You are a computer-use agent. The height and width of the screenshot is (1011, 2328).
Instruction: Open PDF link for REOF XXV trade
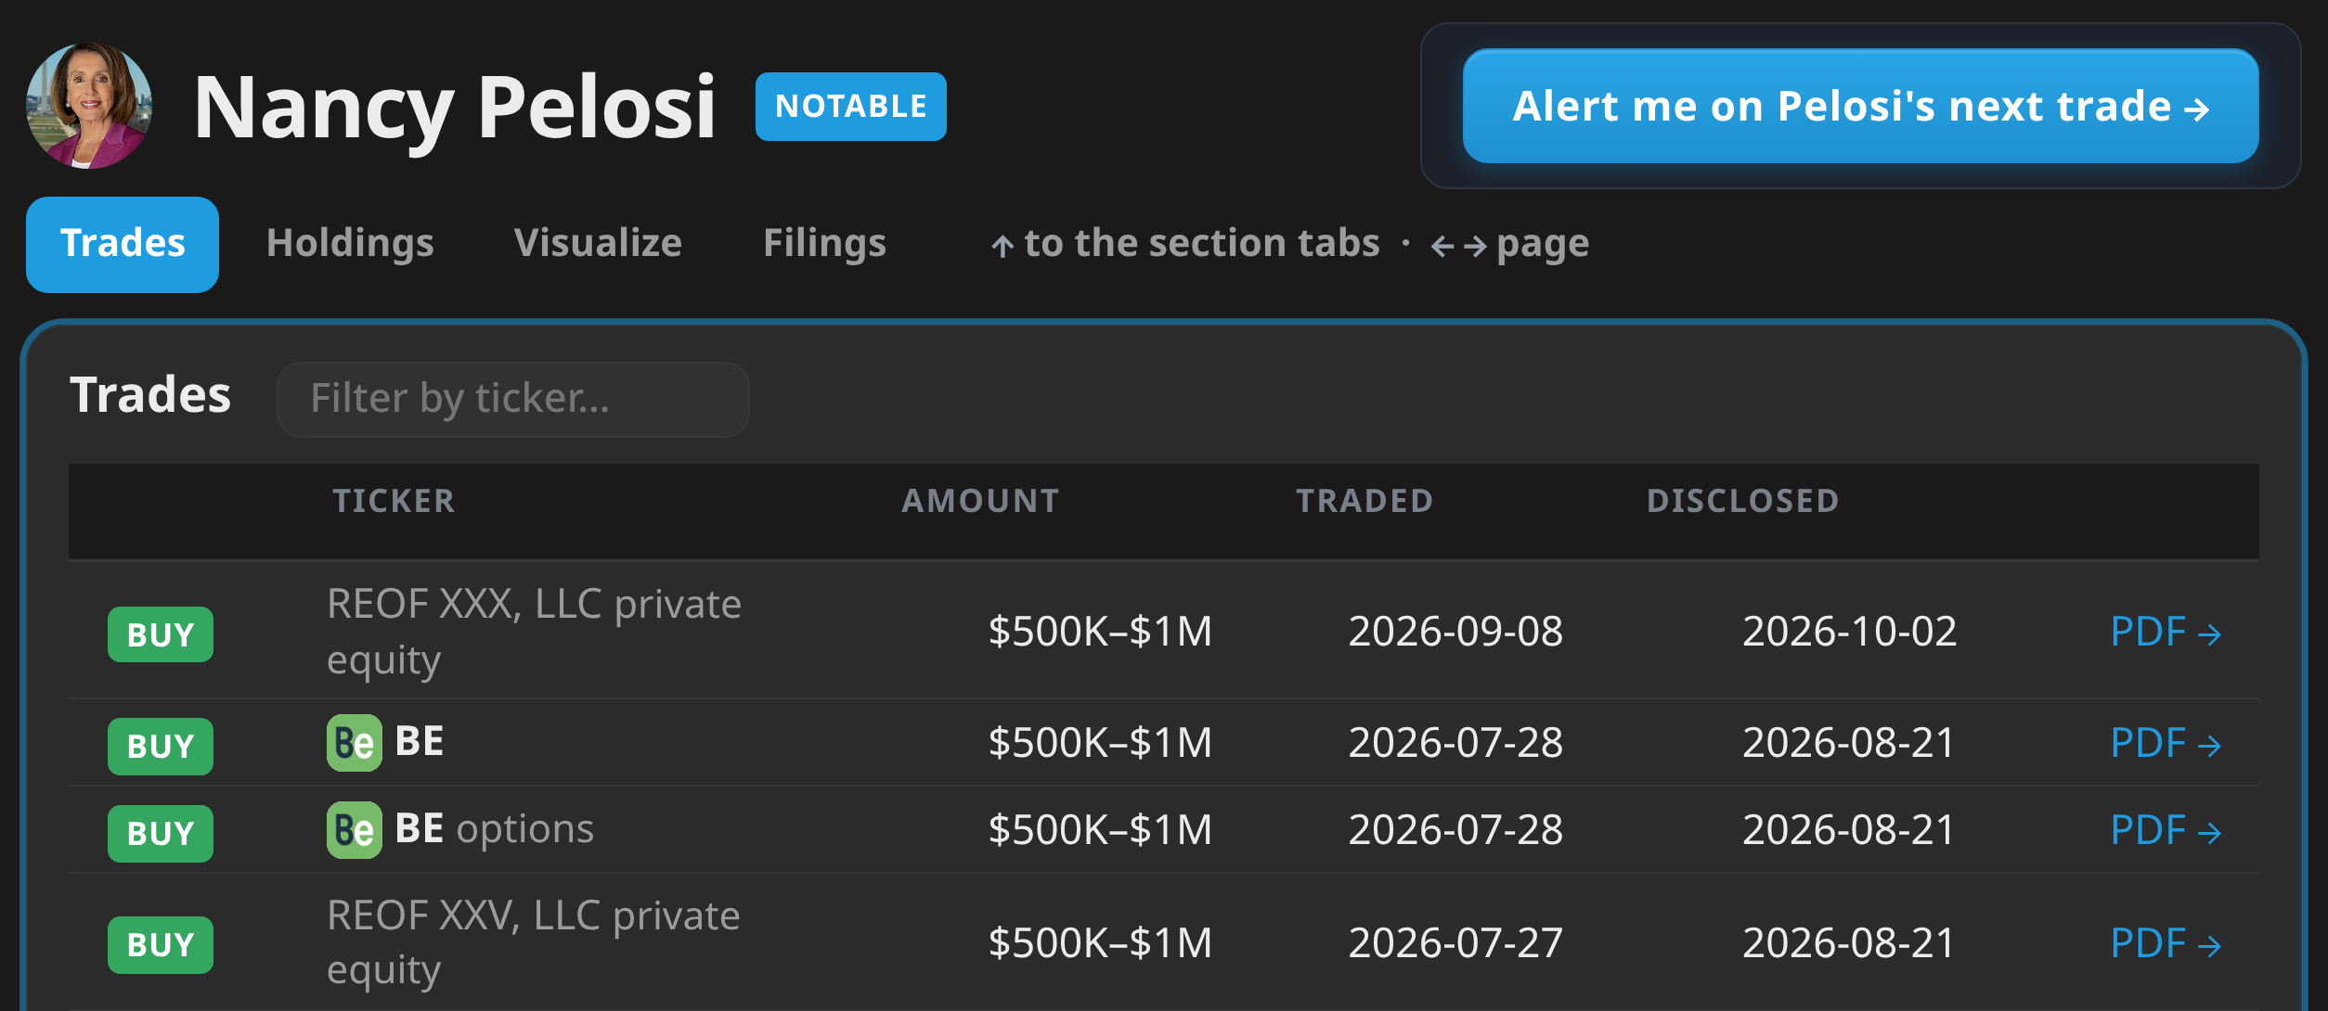pos(2166,944)
